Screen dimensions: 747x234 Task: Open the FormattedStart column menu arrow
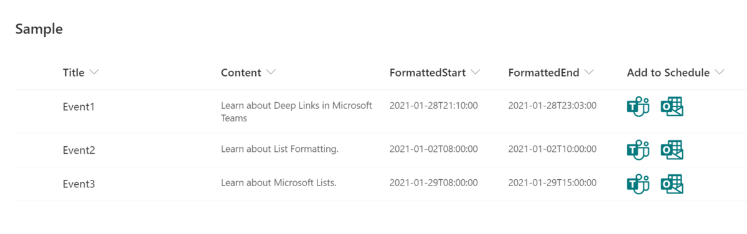pyautogui.click(x=476, y=73)
